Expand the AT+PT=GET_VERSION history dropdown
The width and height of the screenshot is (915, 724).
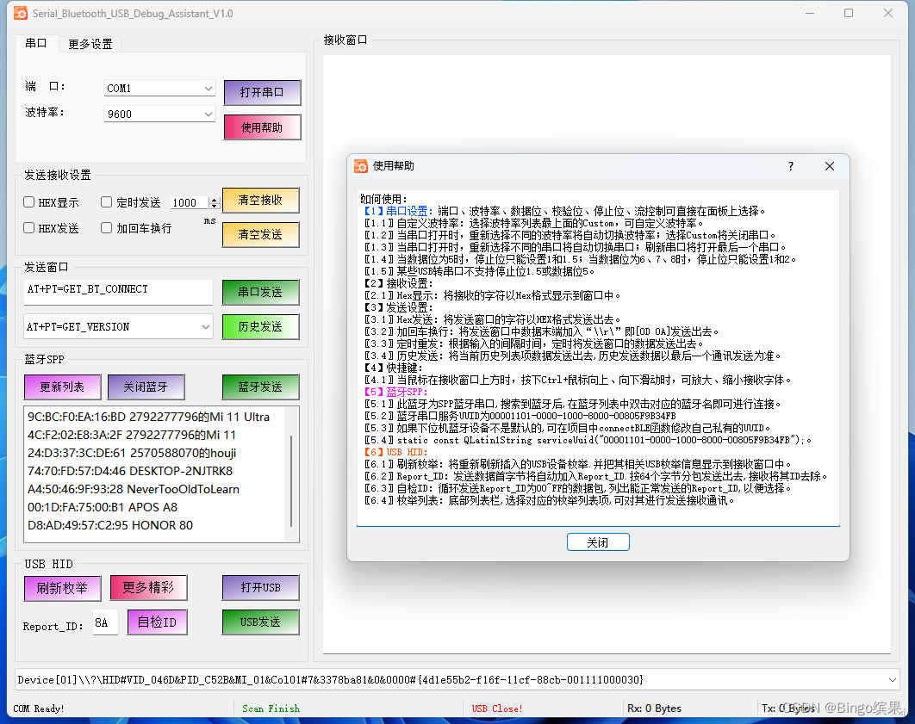click(x=205, y=326)
